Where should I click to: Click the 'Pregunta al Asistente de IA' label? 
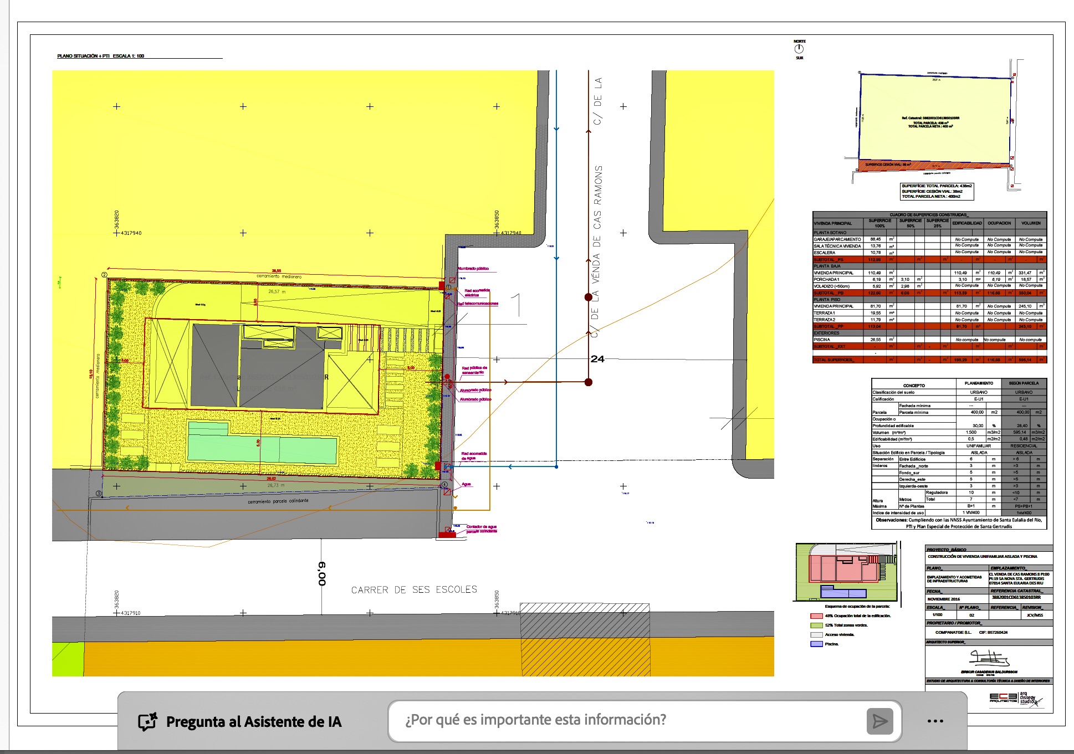pyautogui.click(x=254, y=722)
